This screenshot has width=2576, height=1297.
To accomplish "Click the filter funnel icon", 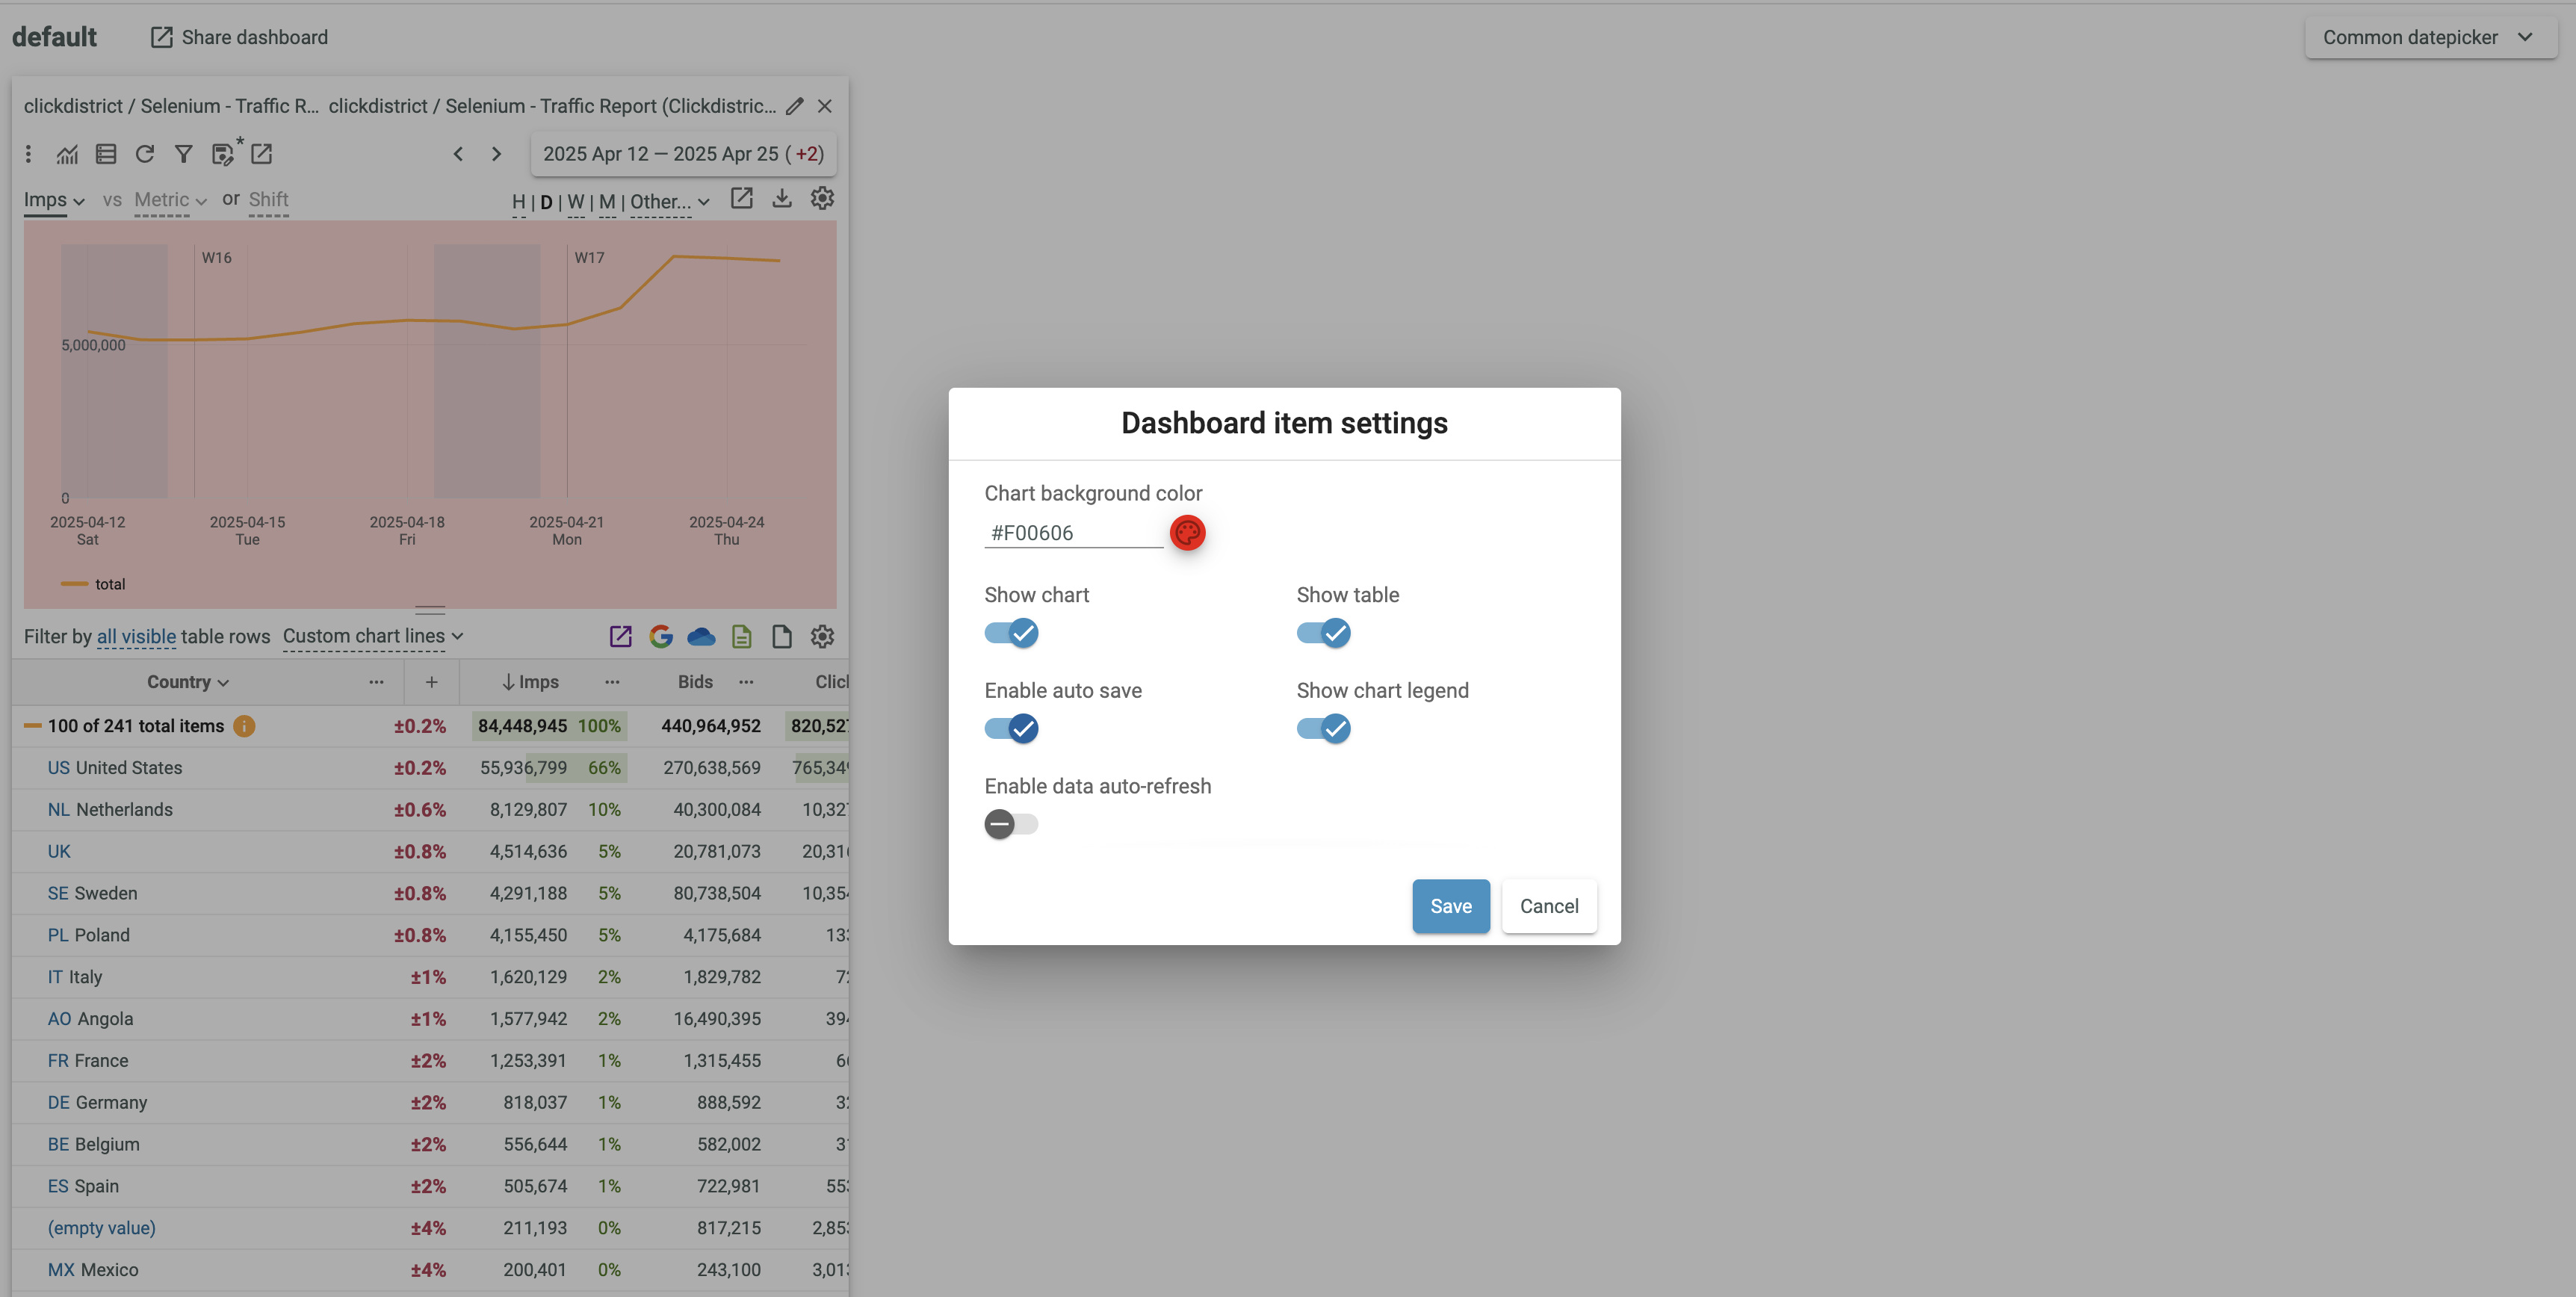I will pos(183,154).
